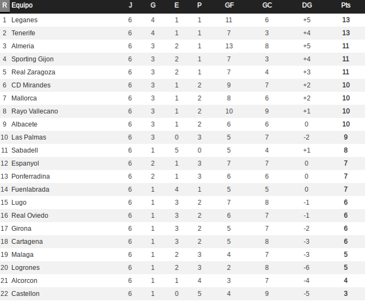Open the Malaga team entry
365x303 pixels.
pos(23,255)
